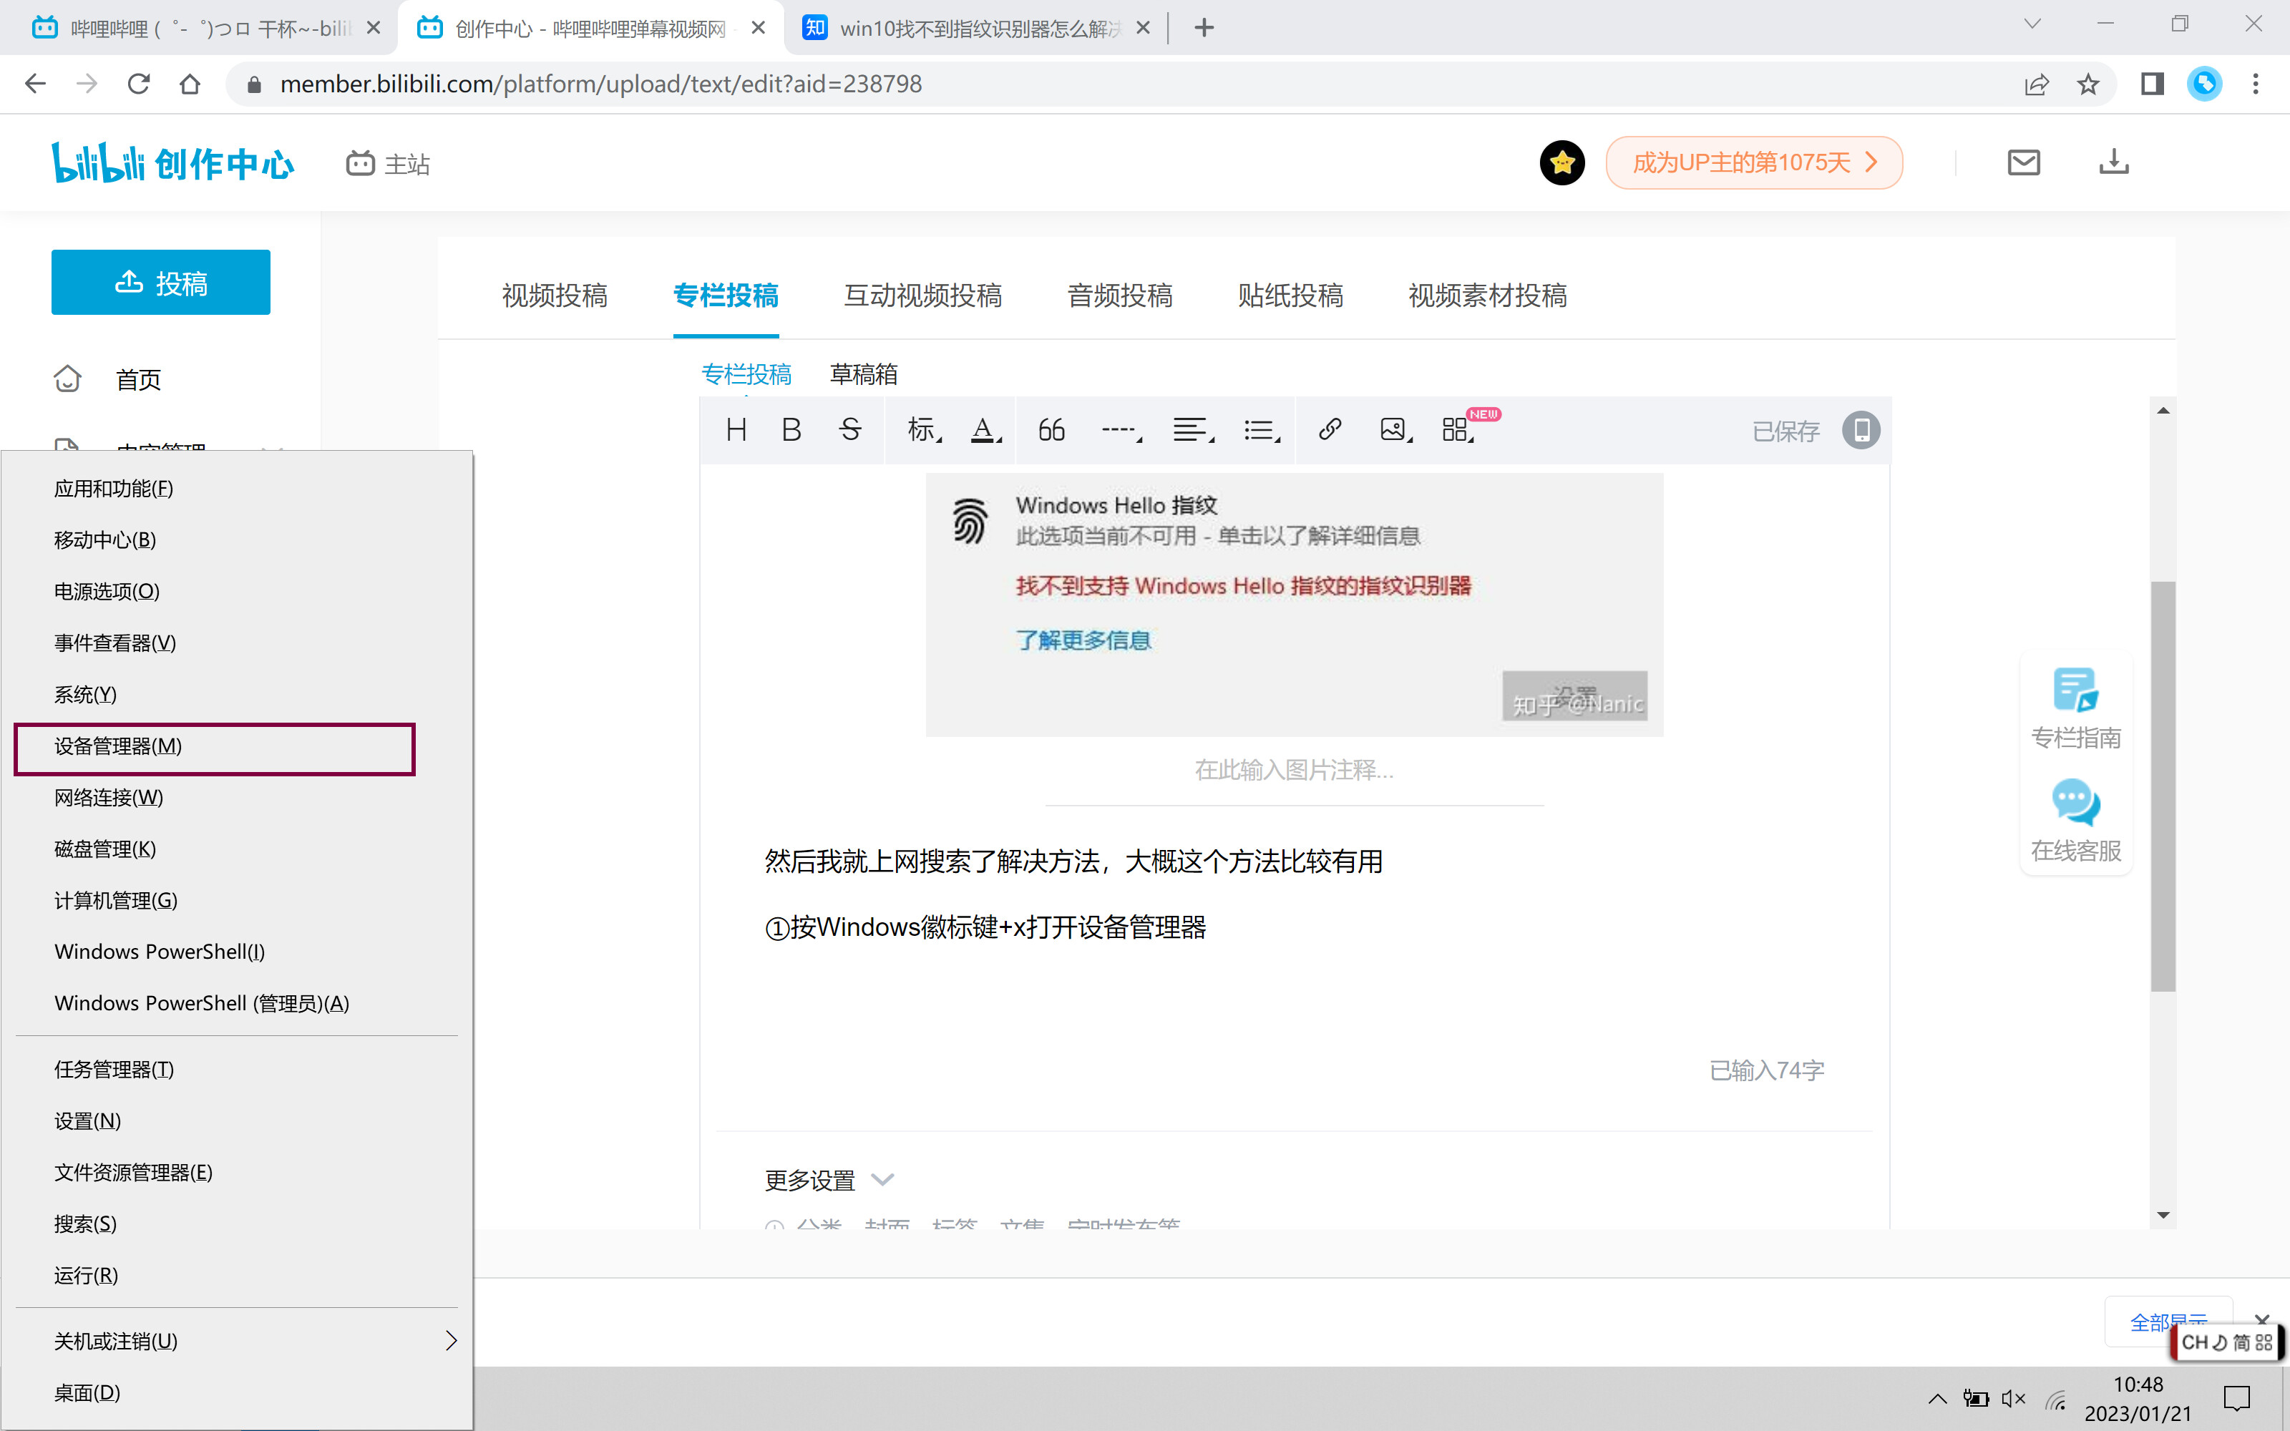Toggle mobile preview icon
2290x1431 pixels.
1861,431
